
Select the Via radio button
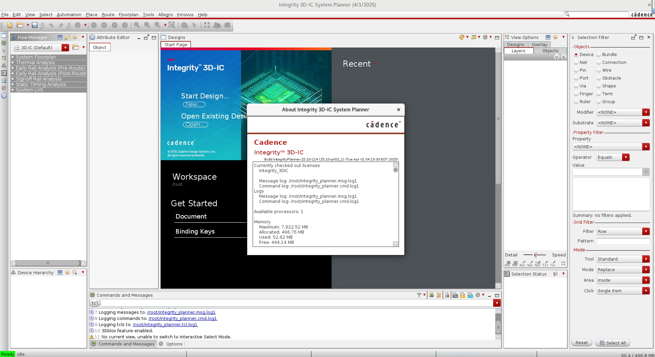576,86
